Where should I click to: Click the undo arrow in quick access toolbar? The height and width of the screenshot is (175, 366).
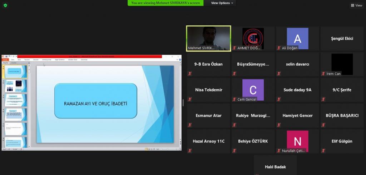(x=9, y=56)
